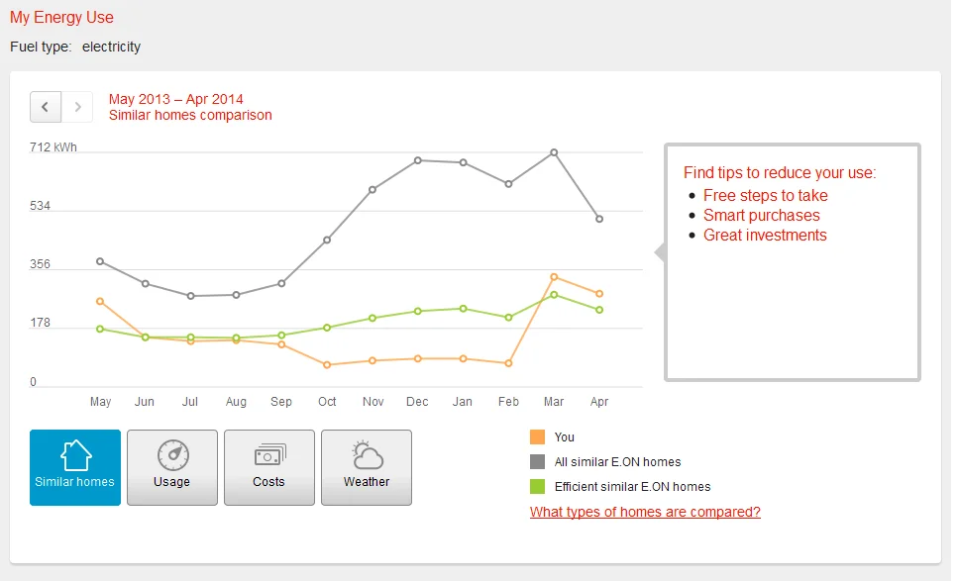Open the Great investments link
Viewport: 959px width, 581px height.
(765, 236)
